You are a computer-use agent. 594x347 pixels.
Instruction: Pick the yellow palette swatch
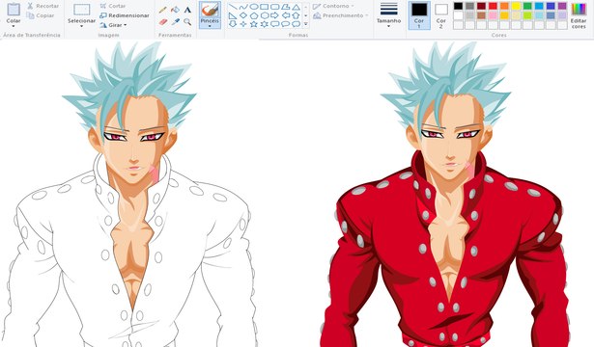tap(516, 6)
